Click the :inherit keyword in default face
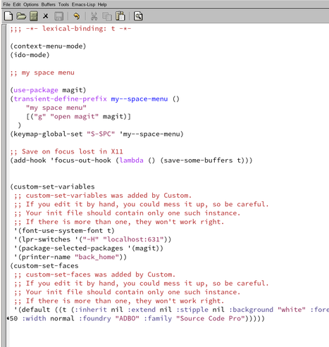 [91, 310]
